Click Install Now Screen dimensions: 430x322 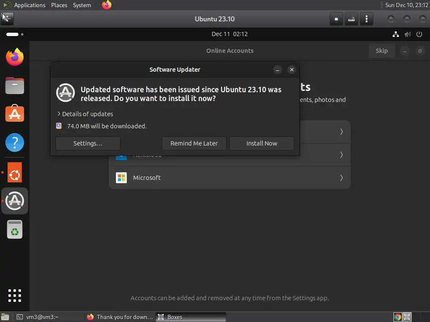tap(262, 143)
